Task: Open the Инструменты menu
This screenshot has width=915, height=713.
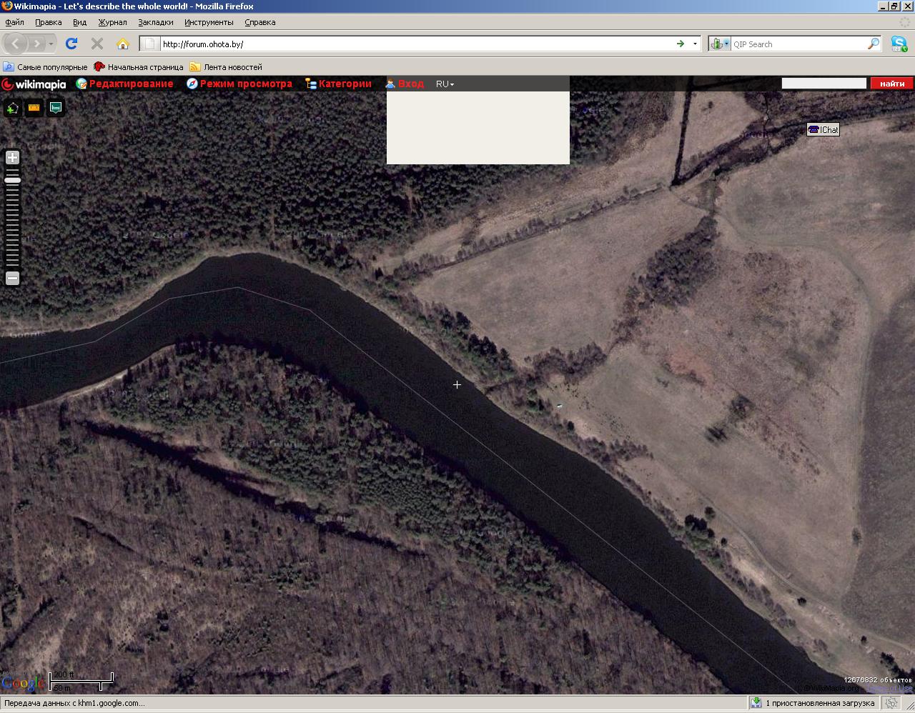Action: click(209, 22)
